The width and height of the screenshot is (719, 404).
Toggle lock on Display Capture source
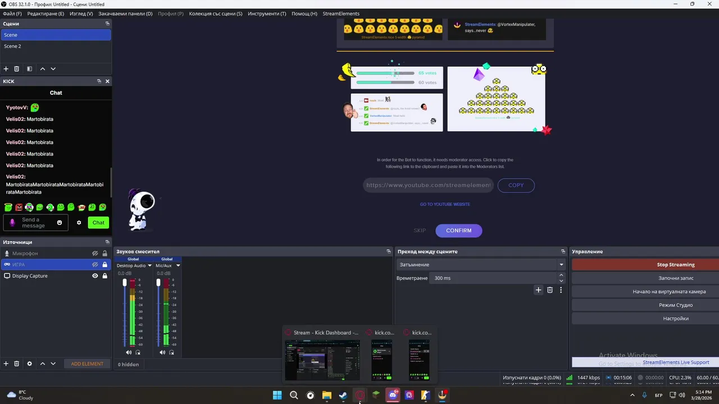[x=104, y=276]
